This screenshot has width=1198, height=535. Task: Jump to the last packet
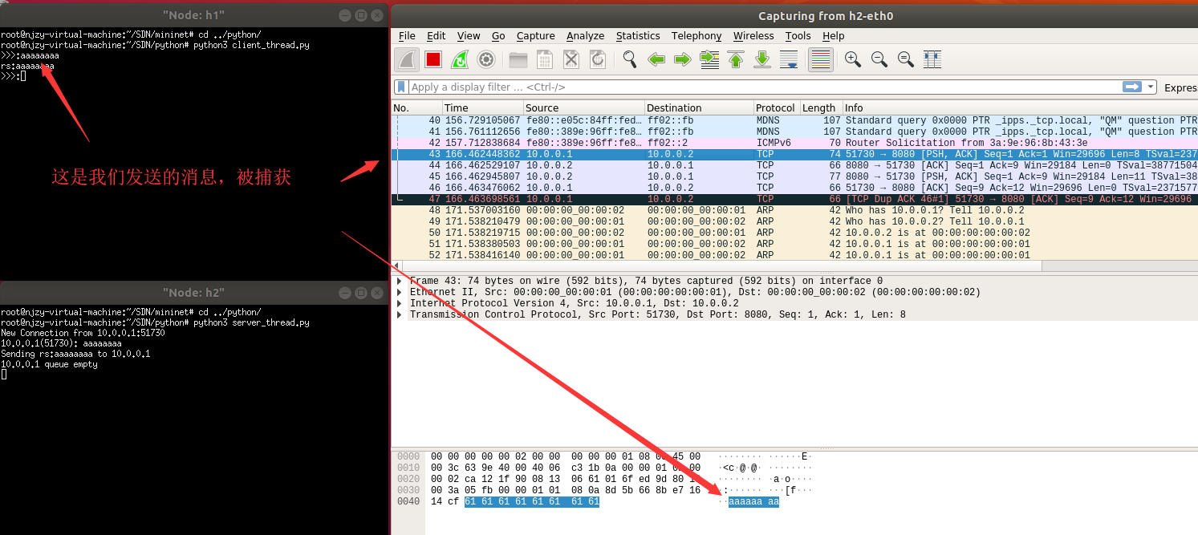pyautogui.click(x=762, y=59)
